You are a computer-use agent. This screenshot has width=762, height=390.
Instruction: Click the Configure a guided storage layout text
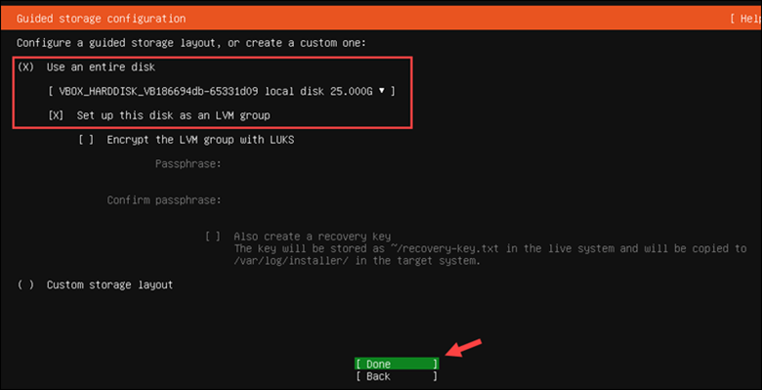(190, 43)
